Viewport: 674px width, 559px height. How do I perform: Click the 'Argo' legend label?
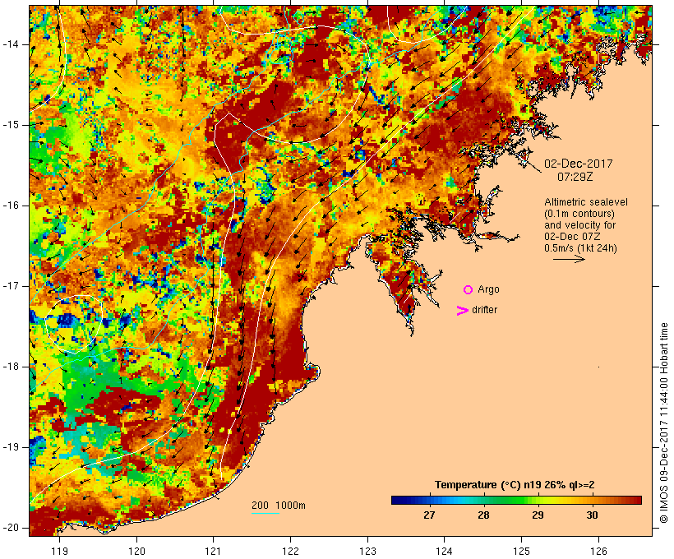pos(488,290)
